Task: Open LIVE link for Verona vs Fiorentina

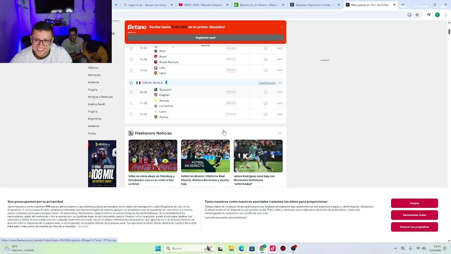Action: tap(279, 103)
